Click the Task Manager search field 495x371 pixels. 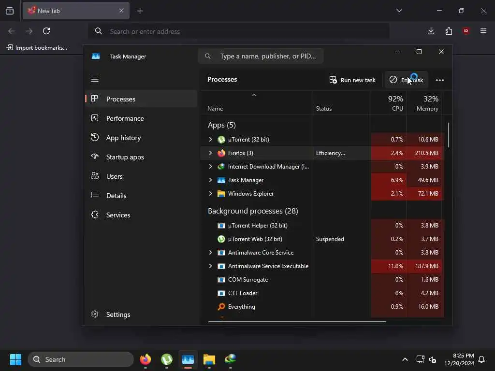pyautogui.click(x=261, y=56)
